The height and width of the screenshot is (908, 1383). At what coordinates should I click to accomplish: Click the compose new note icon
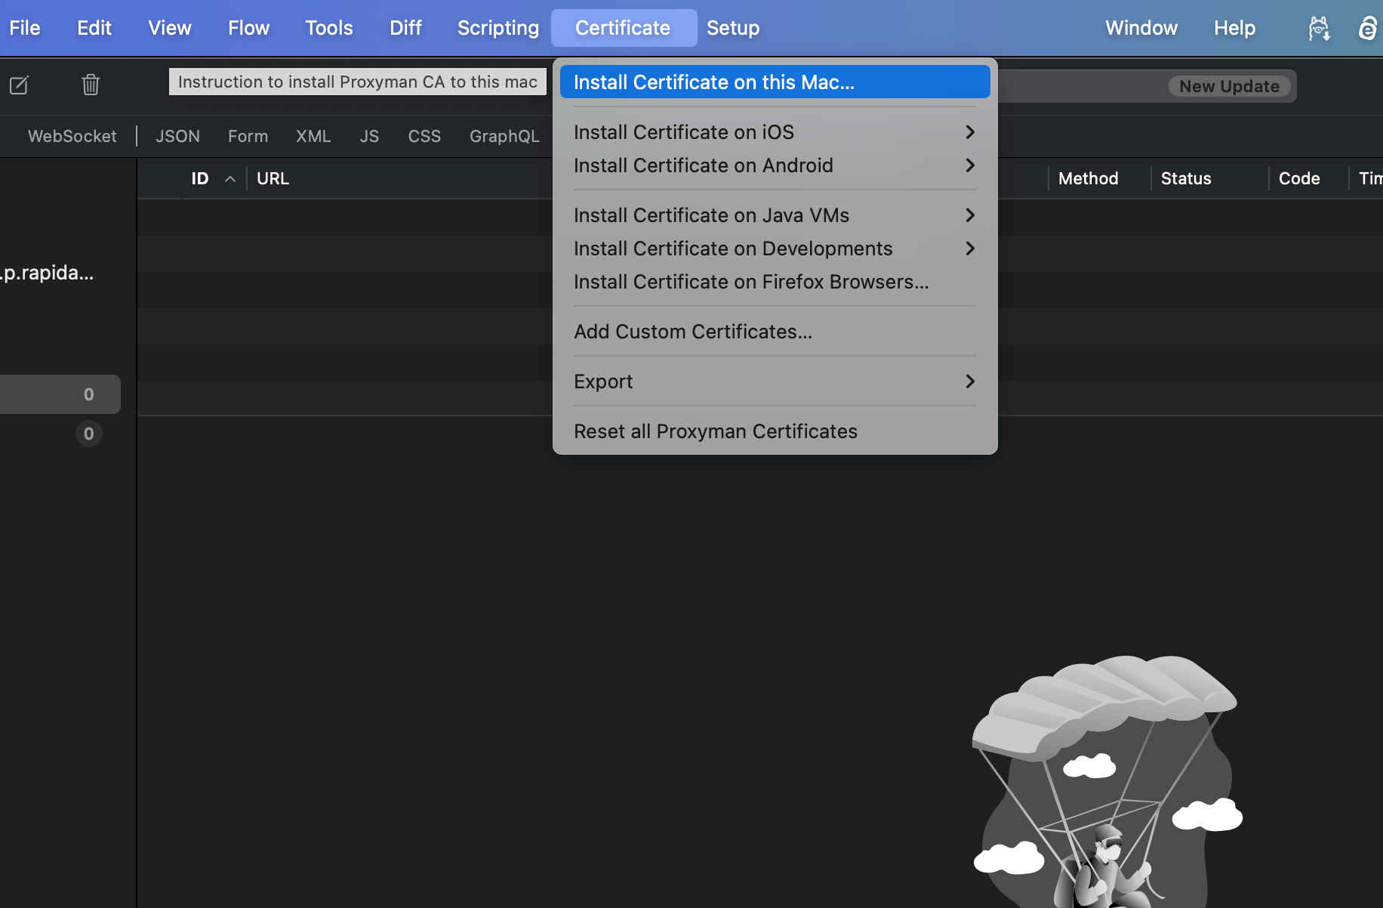pyautogui.click(x=19, y=85)
